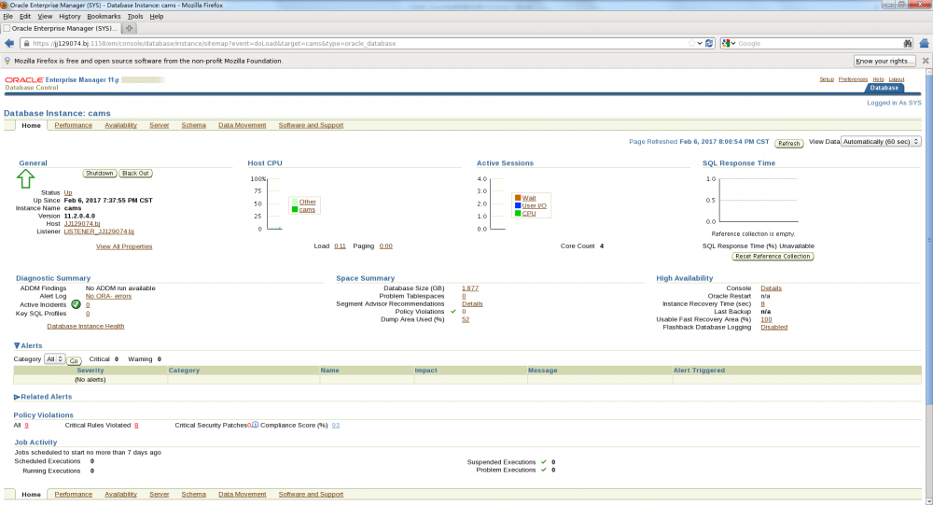Click Reset Reference Collection button
Viewport: 933px width, 505px height.
click(x=773, y=256)
